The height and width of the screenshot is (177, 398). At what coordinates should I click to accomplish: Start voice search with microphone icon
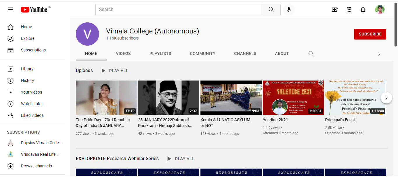pos(289,10)
